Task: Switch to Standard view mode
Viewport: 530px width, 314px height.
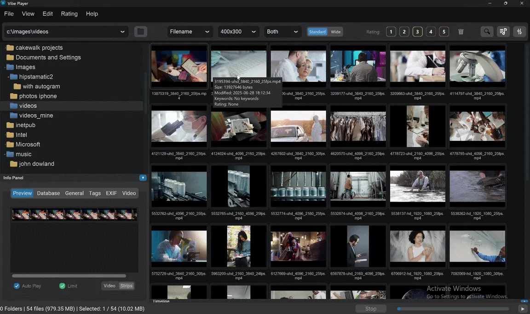Action: [x=317, y=32]
